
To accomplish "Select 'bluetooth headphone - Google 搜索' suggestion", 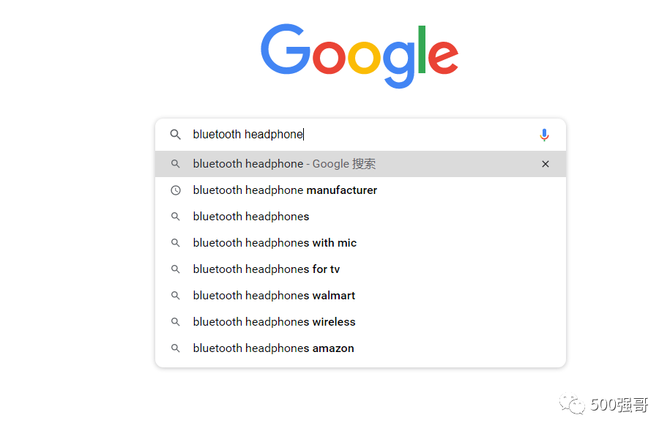I will click(284, 164).
